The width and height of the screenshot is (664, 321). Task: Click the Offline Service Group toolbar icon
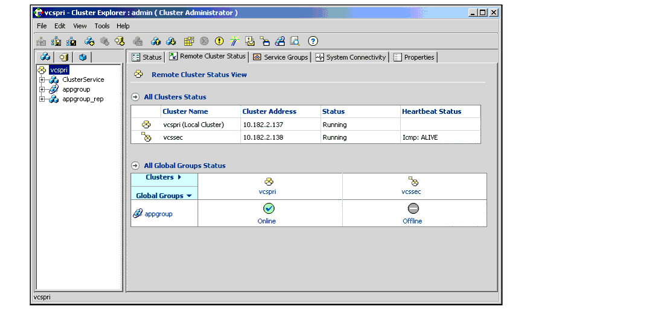pos(171,42)
